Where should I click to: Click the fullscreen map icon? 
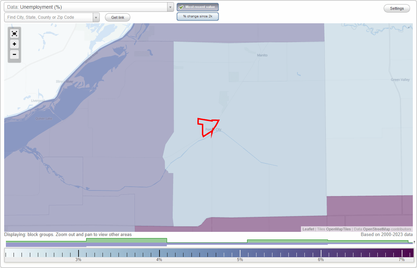[x=14, y=34]
